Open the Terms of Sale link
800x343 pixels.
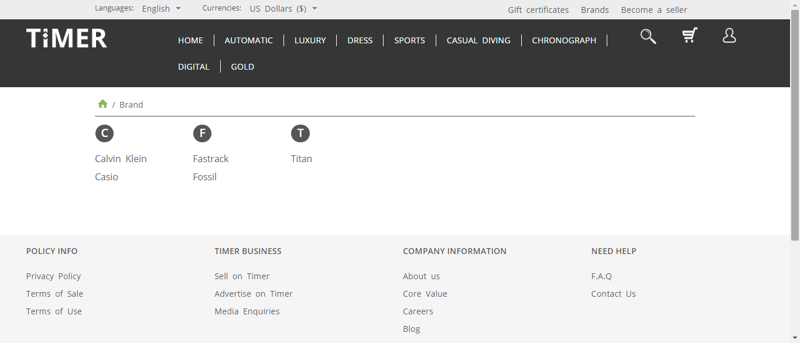tap(54, 294)
